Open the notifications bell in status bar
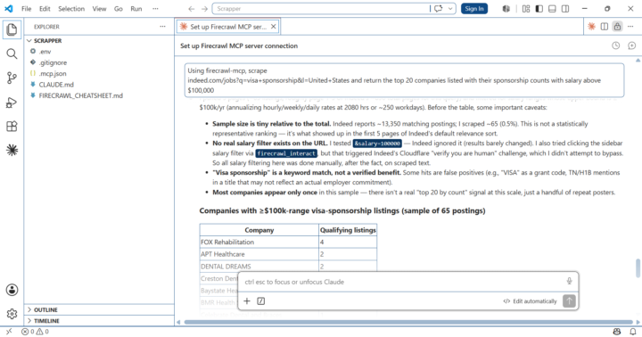The height and width of the screenshot is (337, 642). click(x=633, y=332)
